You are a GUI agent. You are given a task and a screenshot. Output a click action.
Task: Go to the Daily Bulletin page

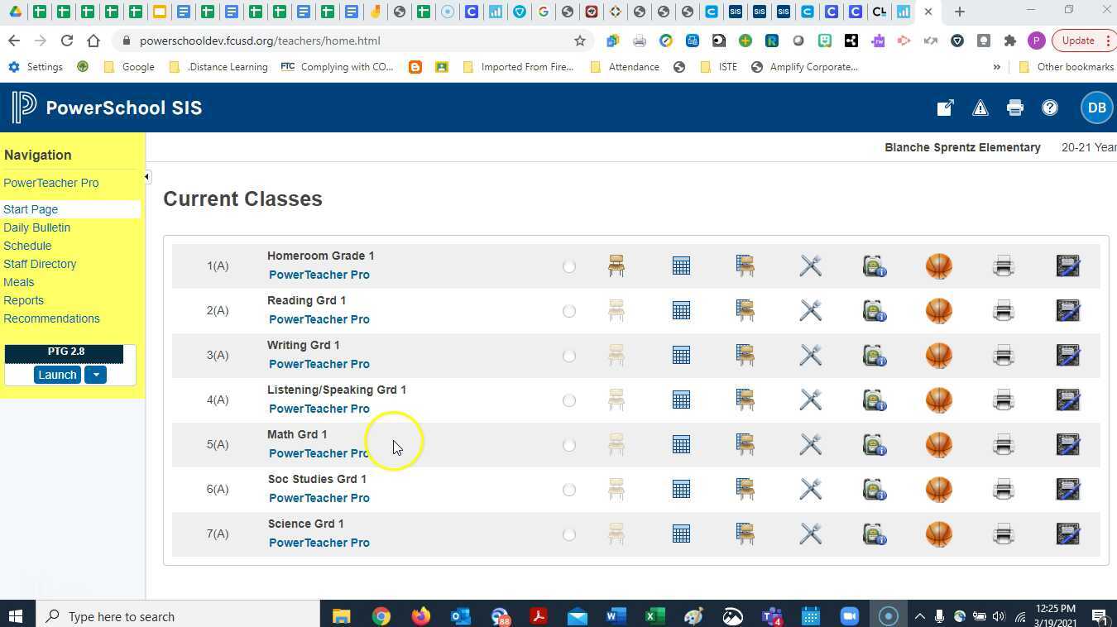pyautogui.click(x=36, y=227)
